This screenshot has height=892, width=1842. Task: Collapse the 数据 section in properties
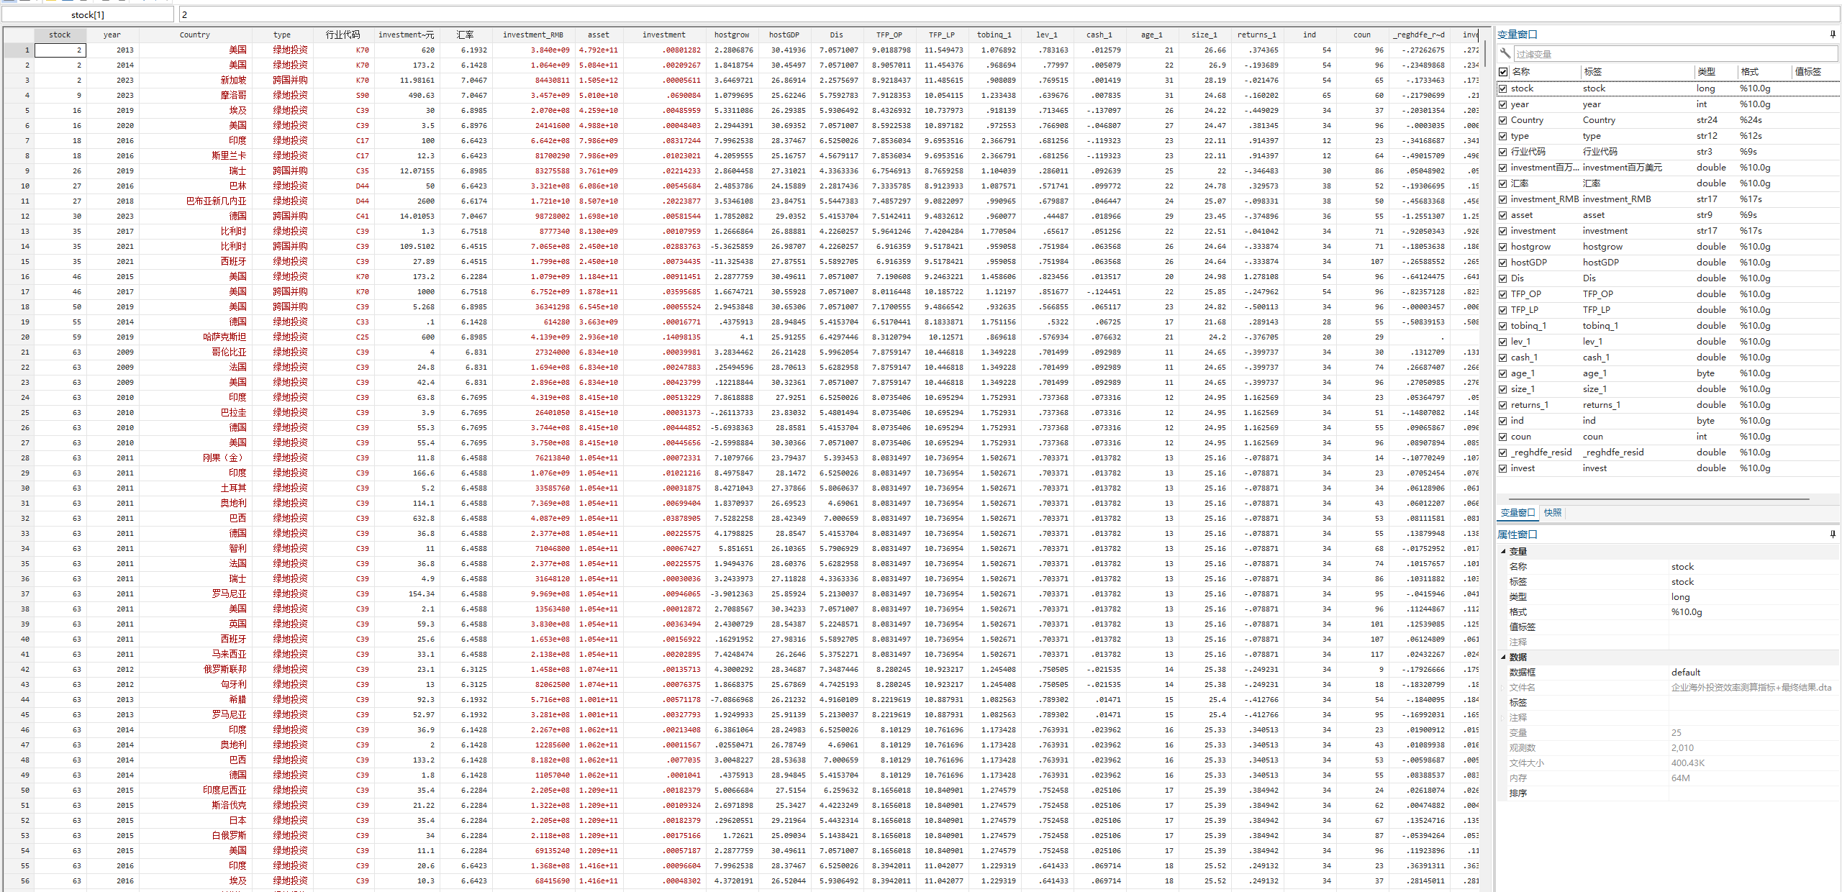[x=1503, y=657]
